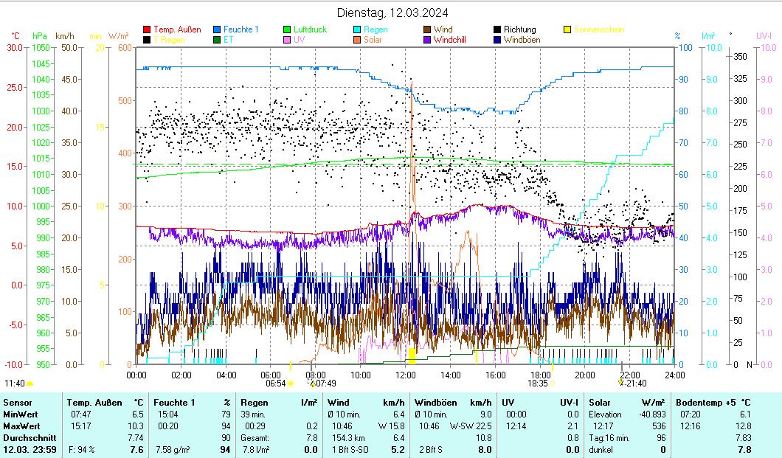The image size is (782, 458).
Task: Click the sunrise sun icon at 06:54
Action: 291,384
